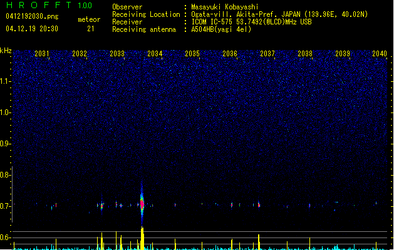Click the A504HB(yagi 4el) antenna text
Image resolution: width=394 pixels, height=250 pixels.
221,29
